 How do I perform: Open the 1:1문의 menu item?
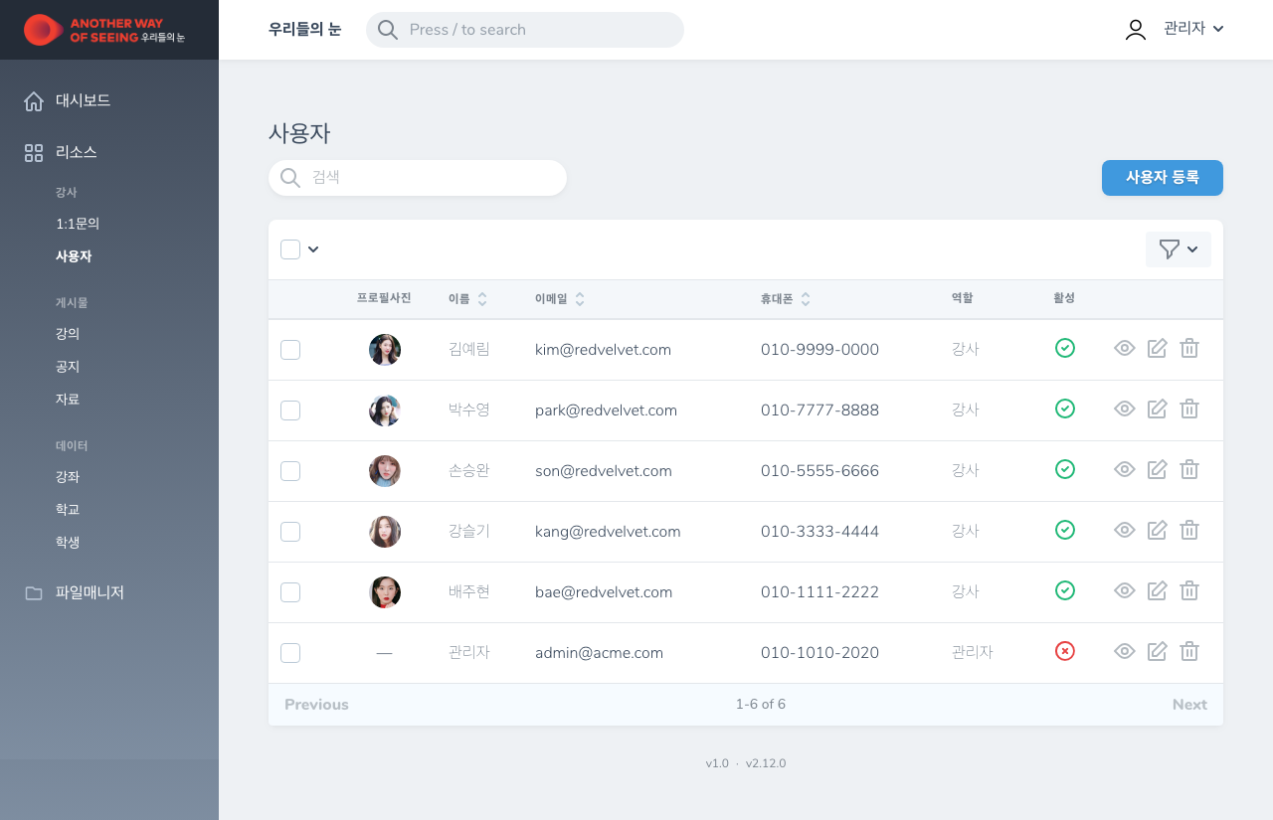(77, 224)
